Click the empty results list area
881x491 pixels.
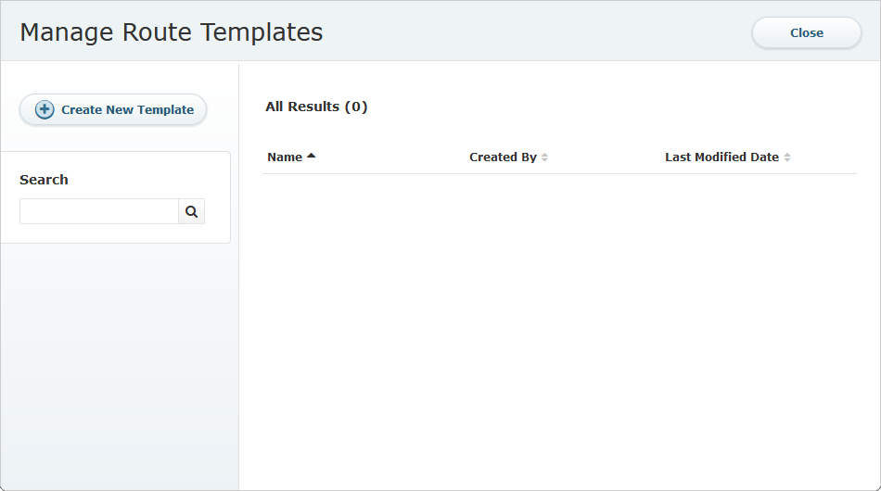[559, 331]
